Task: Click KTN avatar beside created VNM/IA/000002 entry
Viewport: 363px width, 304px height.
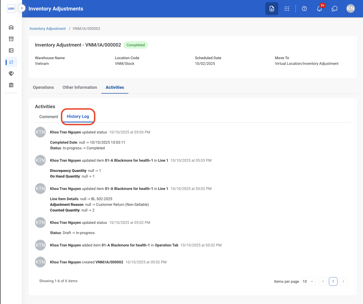Action: tap(40, 262)
